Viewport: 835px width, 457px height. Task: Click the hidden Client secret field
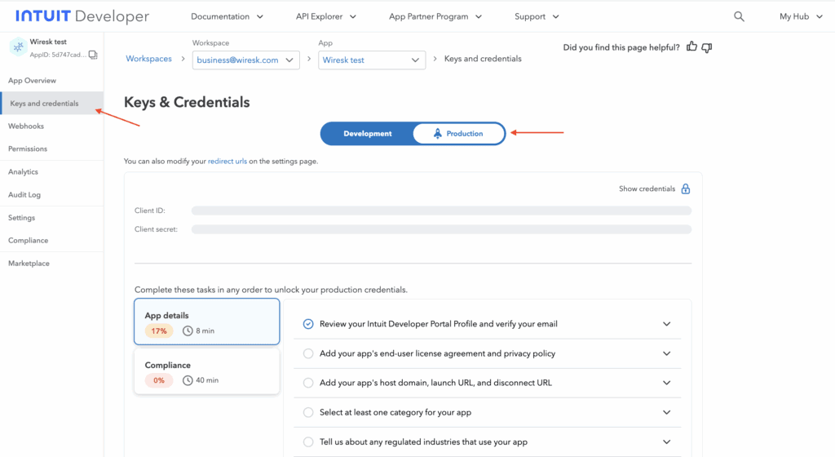pos(441,229)
